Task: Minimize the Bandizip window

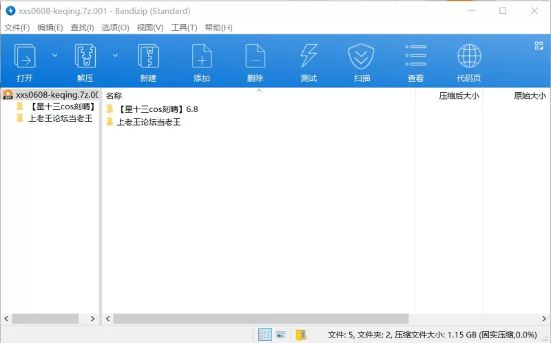Action: (472, 11)
